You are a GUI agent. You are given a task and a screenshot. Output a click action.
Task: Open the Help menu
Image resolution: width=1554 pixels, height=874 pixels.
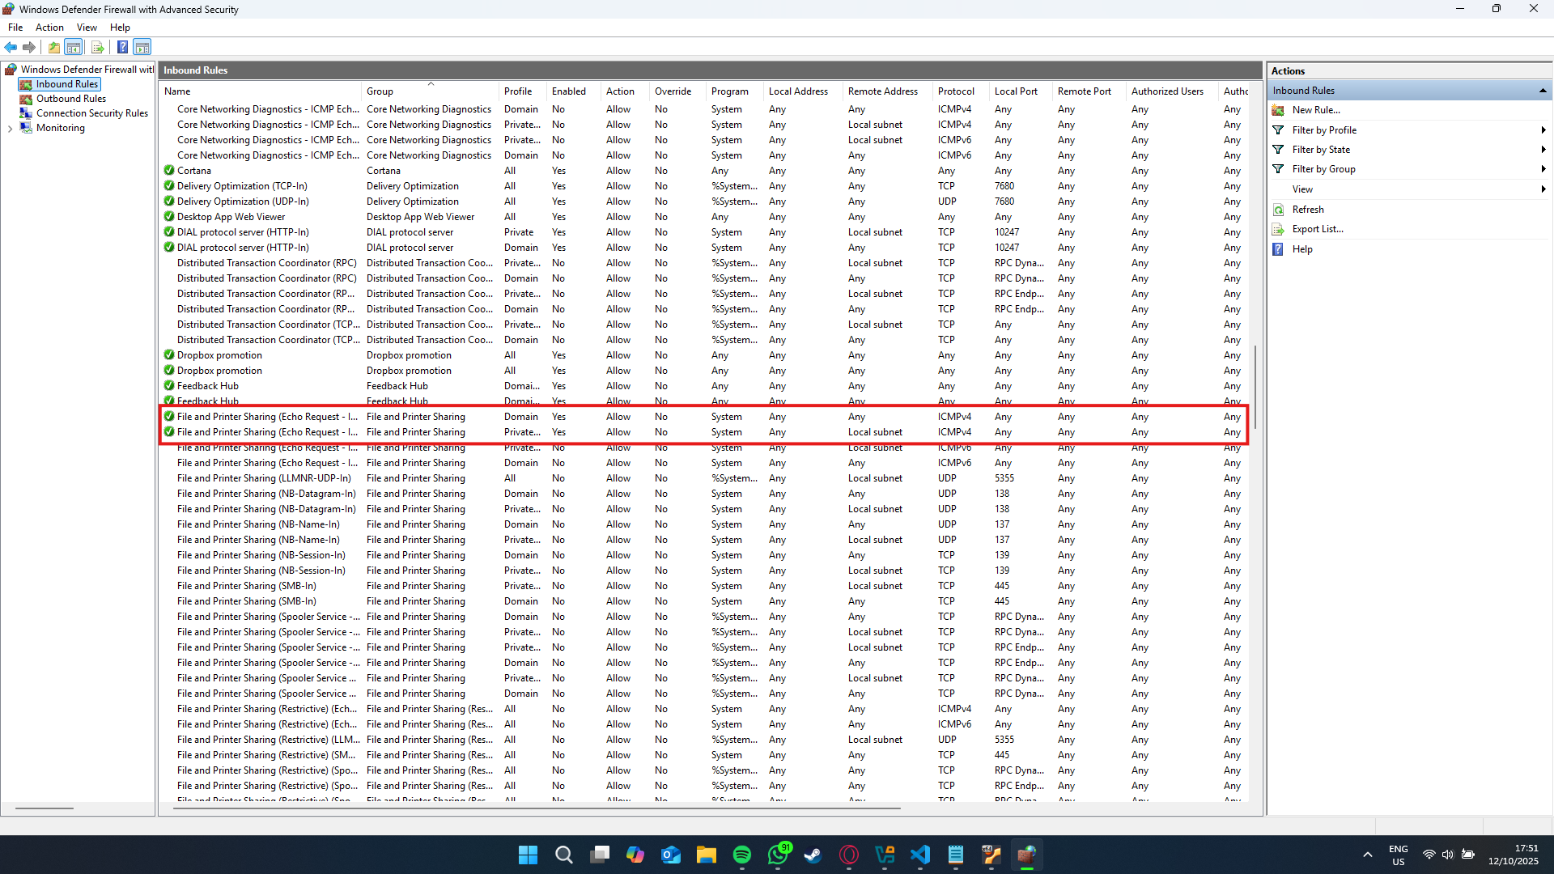click(120, 28)
